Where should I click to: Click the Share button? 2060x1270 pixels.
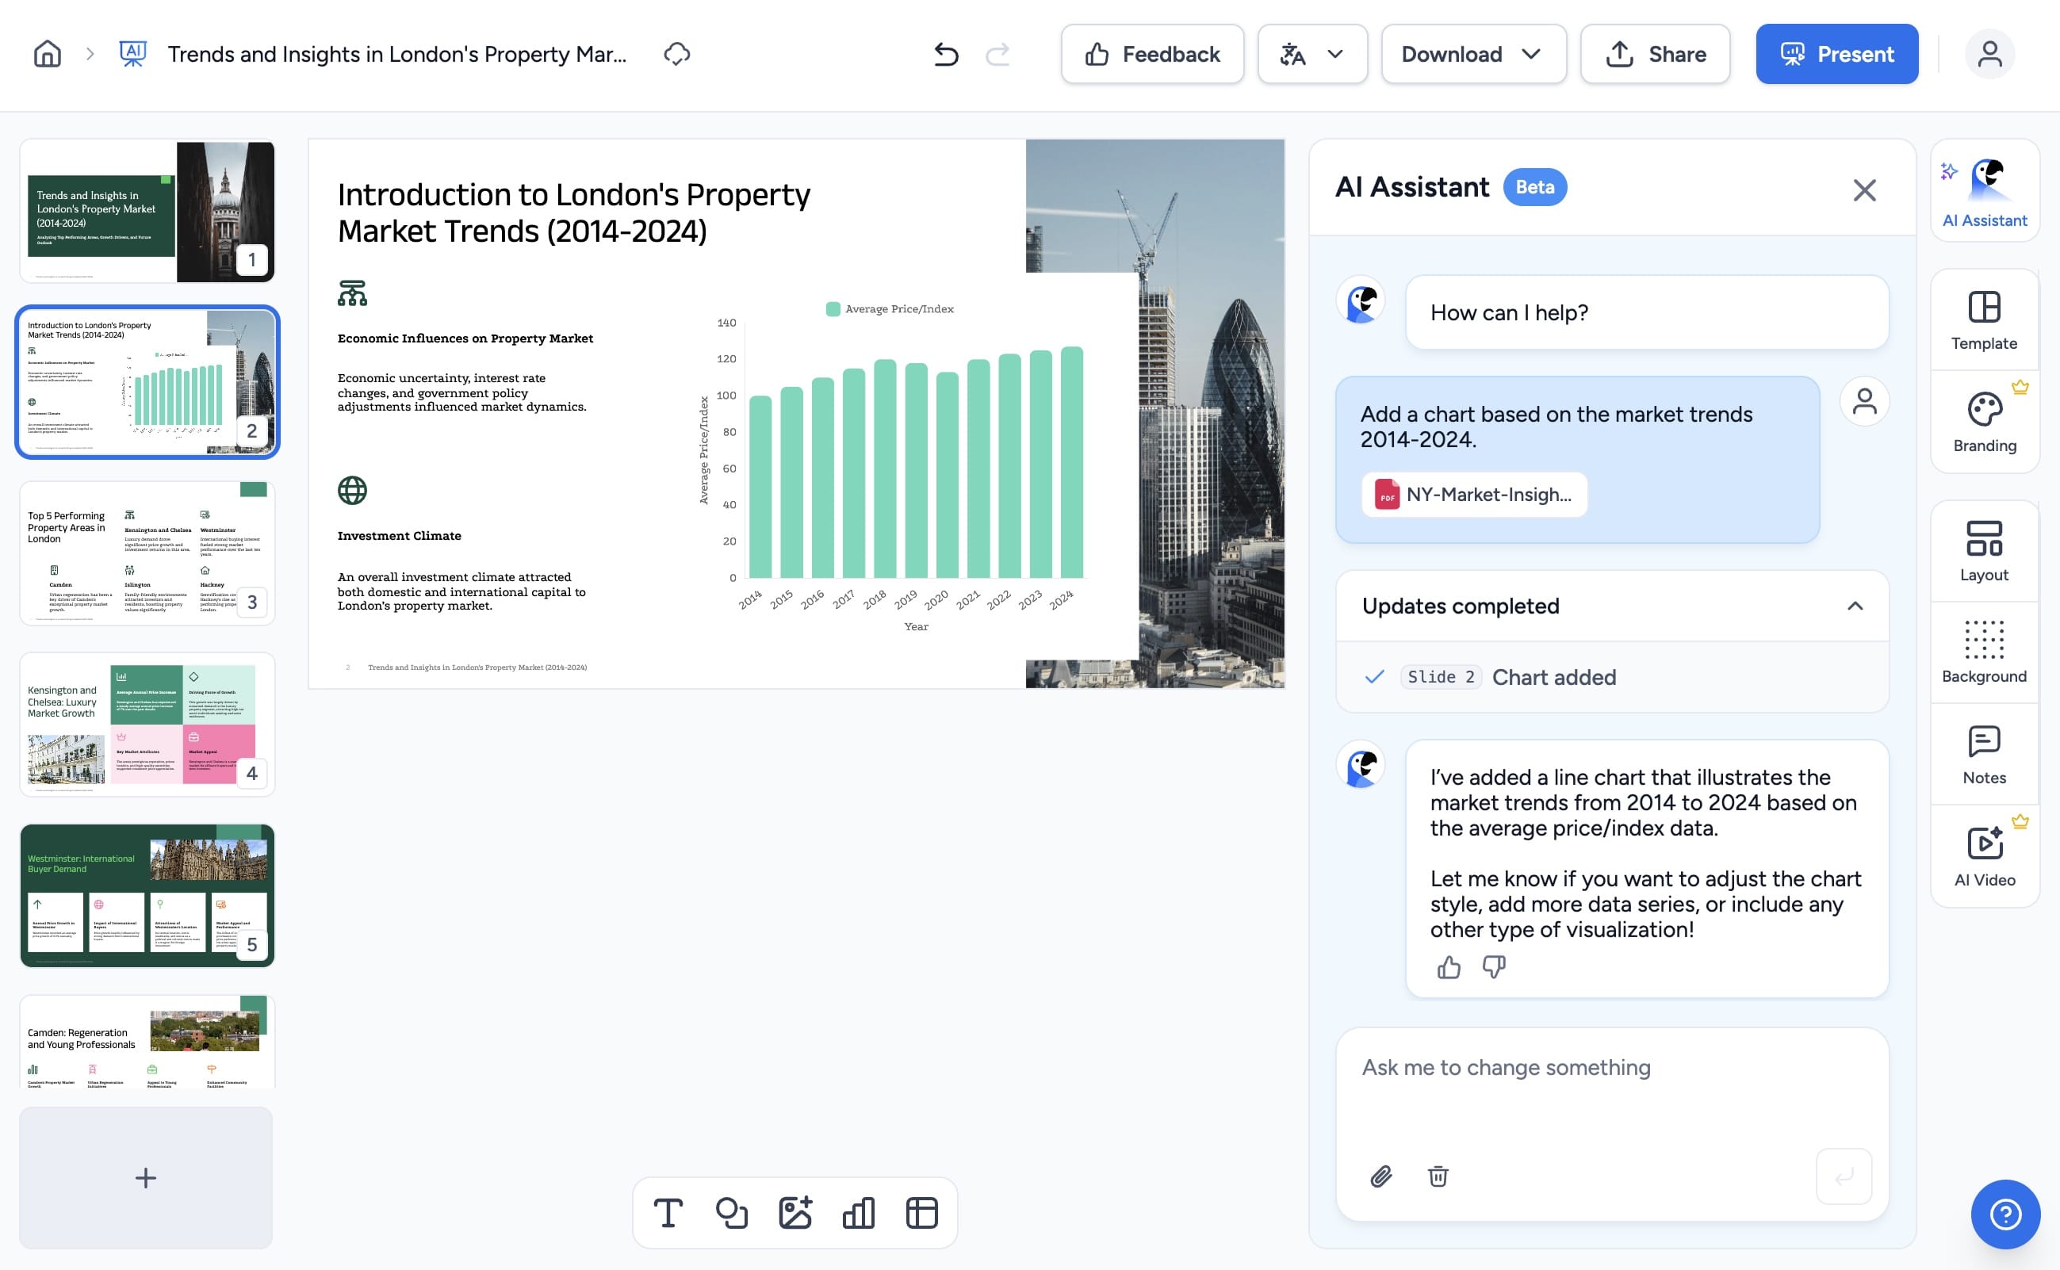(1654, 54)
